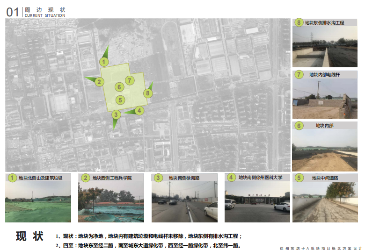Click the footer text 徐州东店子A地块项目概念方案设计
Viewport: 365px width, 250px height.
321,248
